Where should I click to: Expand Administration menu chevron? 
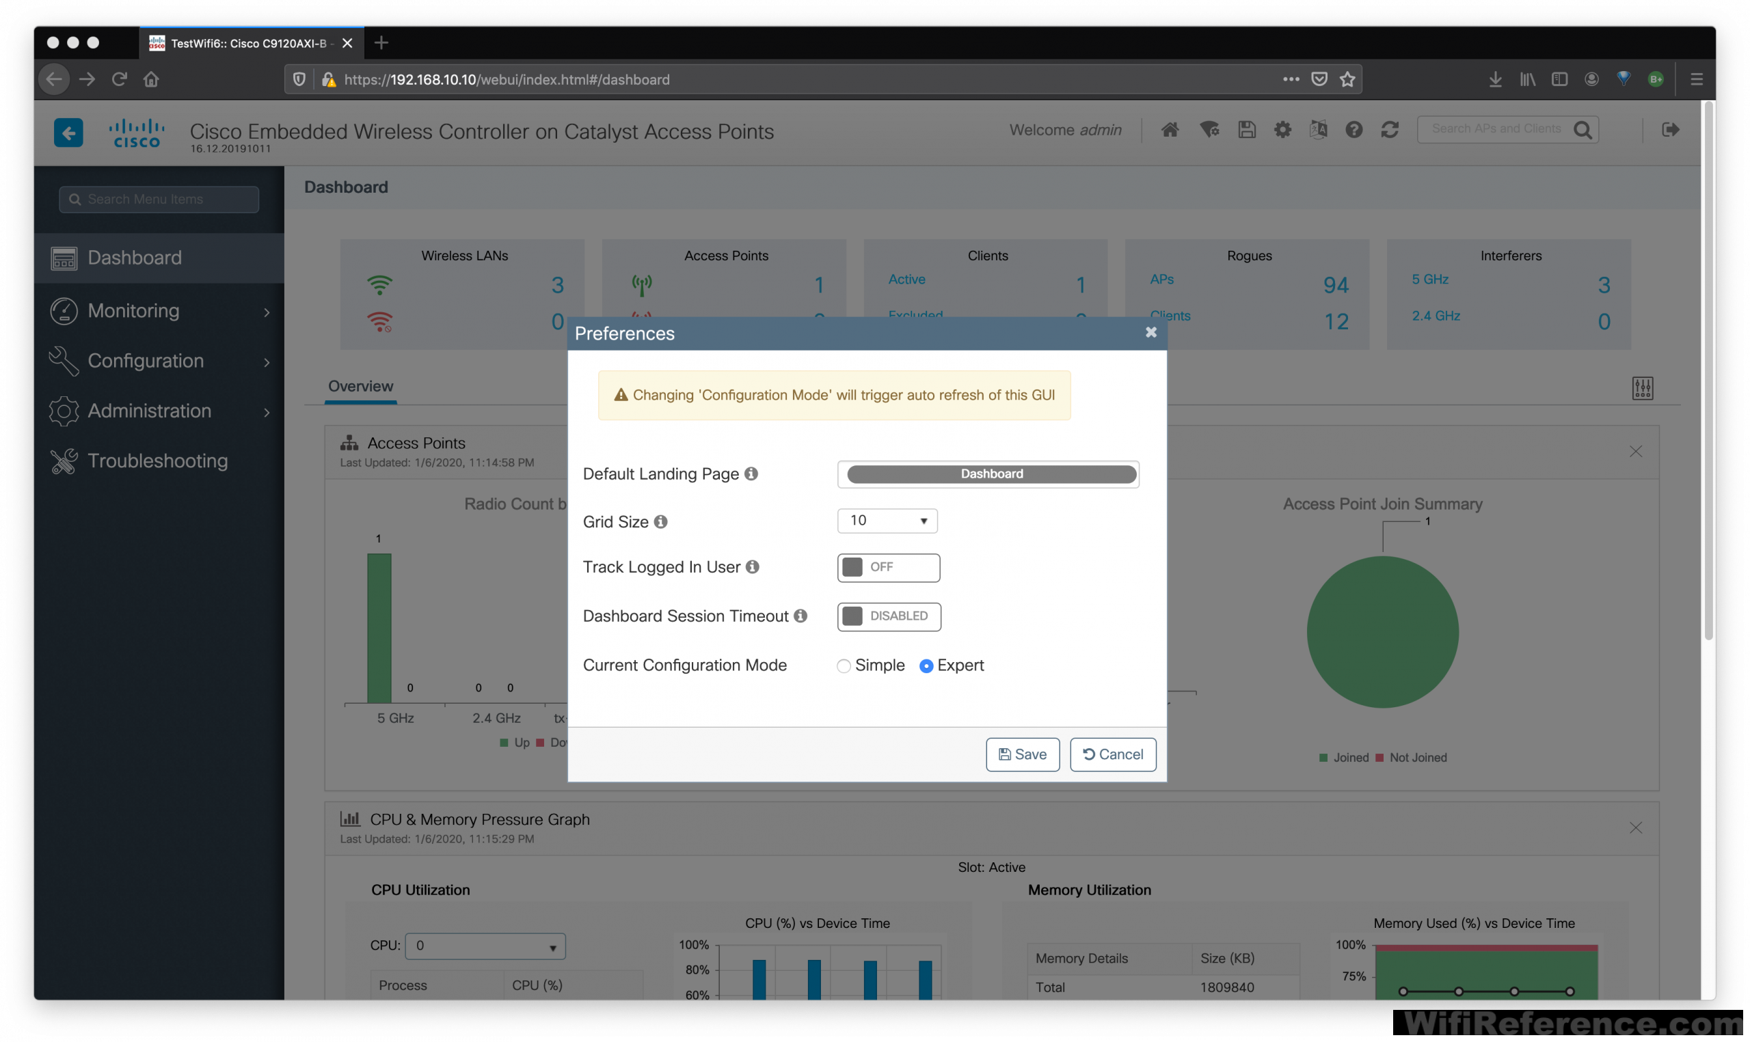tap(267, 413)
